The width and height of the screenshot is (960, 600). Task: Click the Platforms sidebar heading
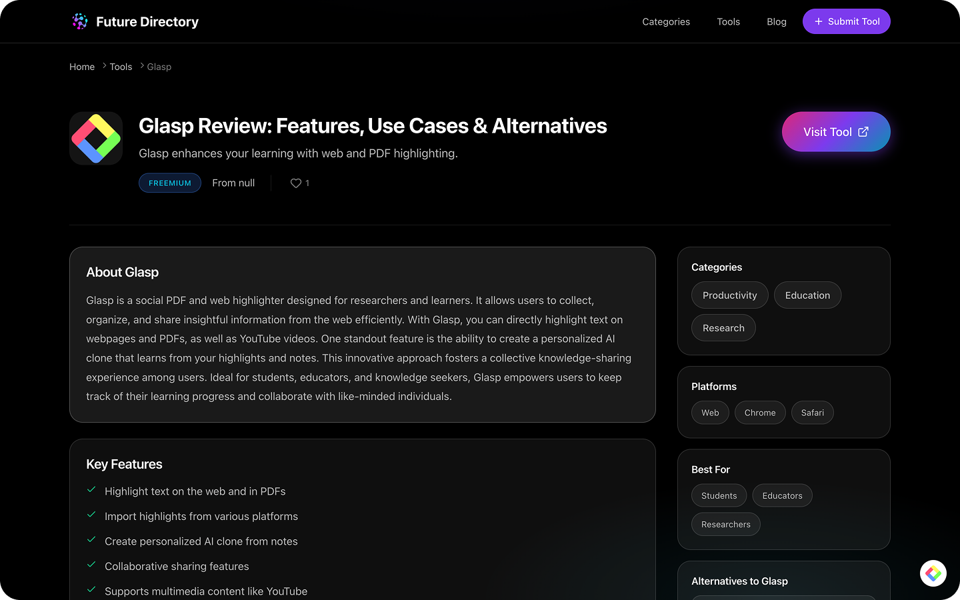(714, 387)
